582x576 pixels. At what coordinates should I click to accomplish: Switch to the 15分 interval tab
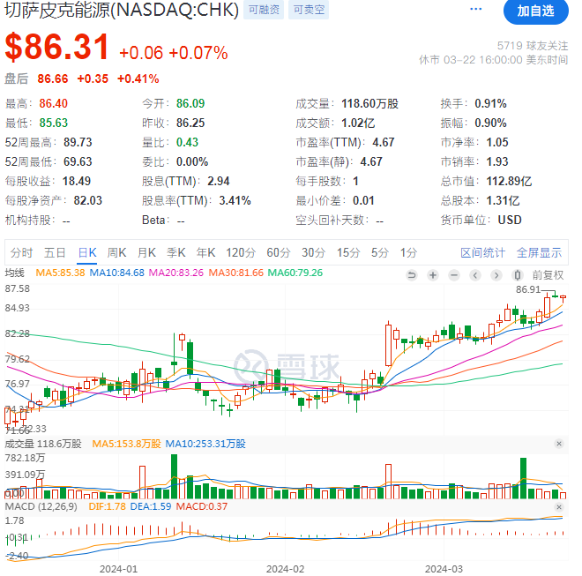348,253
